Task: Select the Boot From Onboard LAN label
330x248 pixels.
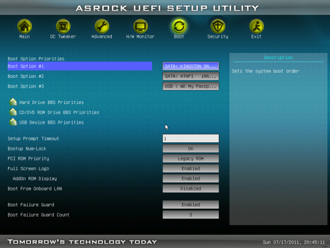Action: (x=35, y=188)
